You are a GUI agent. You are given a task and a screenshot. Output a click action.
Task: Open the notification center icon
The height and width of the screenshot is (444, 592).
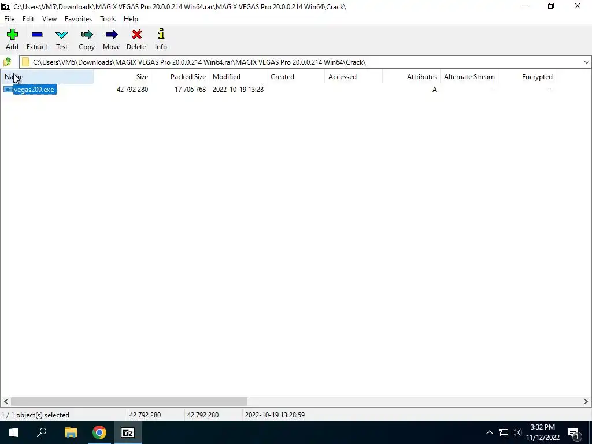(x=574, y=432)
